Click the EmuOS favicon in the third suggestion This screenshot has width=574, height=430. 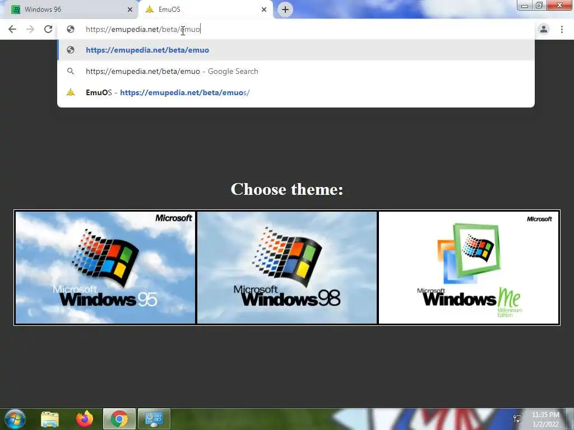[x=71, y=92]
